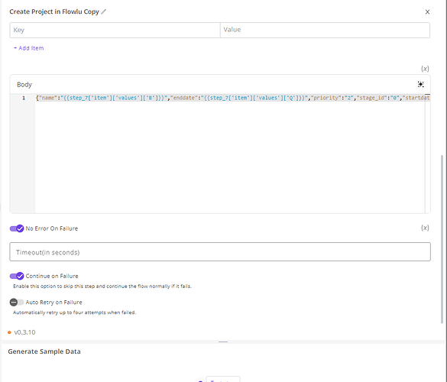Click into the Timeout (in seconds) field
This screenshot has height=382, width=447.
[220, 251]
